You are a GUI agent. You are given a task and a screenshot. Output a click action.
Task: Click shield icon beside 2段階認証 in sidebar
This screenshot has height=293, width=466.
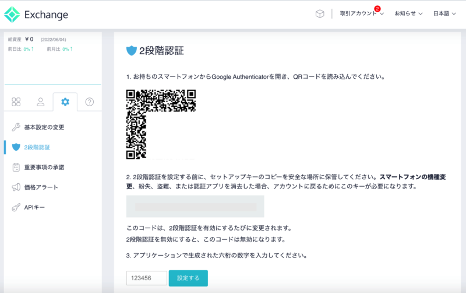pos(16,147)
